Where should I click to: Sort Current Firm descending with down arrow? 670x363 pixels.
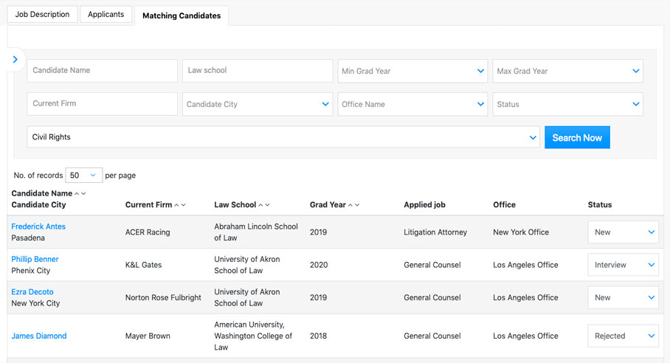coord(184,205)
